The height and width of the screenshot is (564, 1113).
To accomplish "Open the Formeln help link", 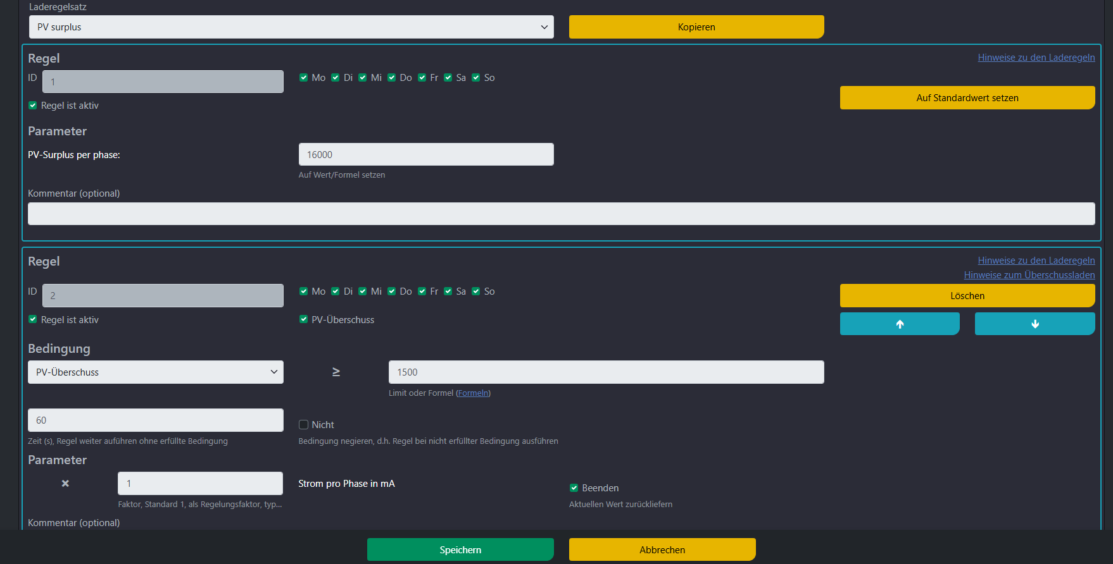I will (x=473, y=393).
